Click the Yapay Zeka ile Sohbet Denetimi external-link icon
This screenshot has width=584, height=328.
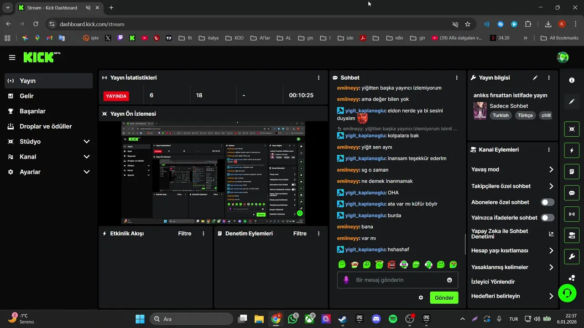tap(551, 234)
